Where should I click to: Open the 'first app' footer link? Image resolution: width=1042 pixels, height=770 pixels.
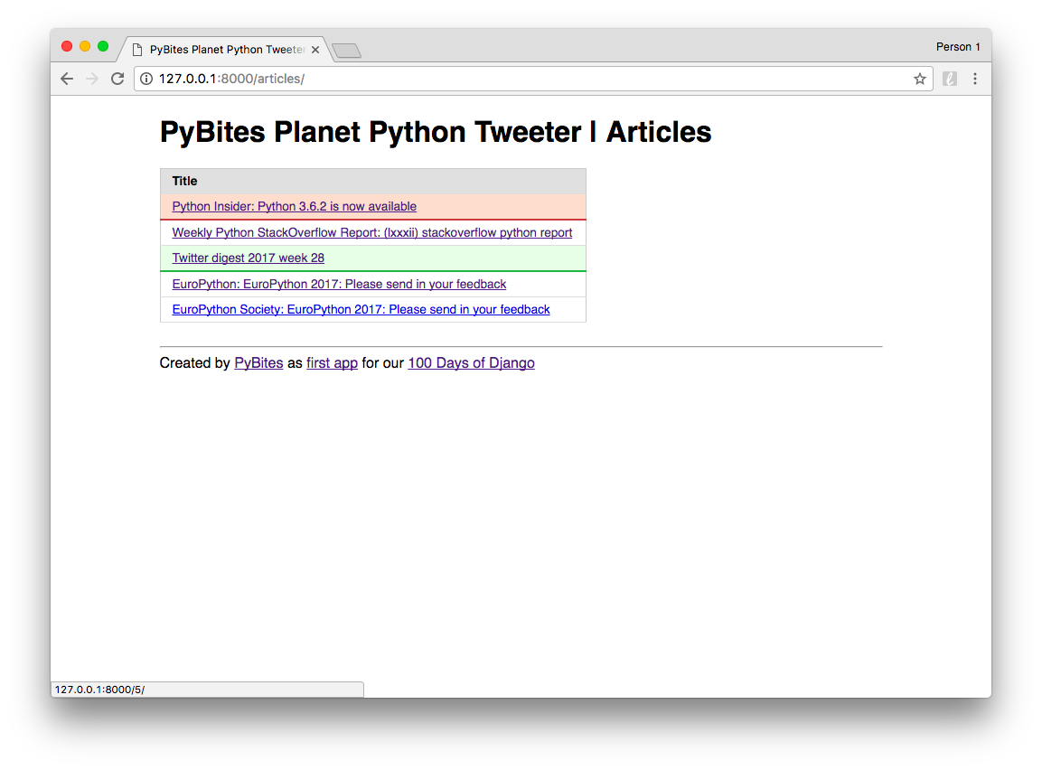pos(332,362)
